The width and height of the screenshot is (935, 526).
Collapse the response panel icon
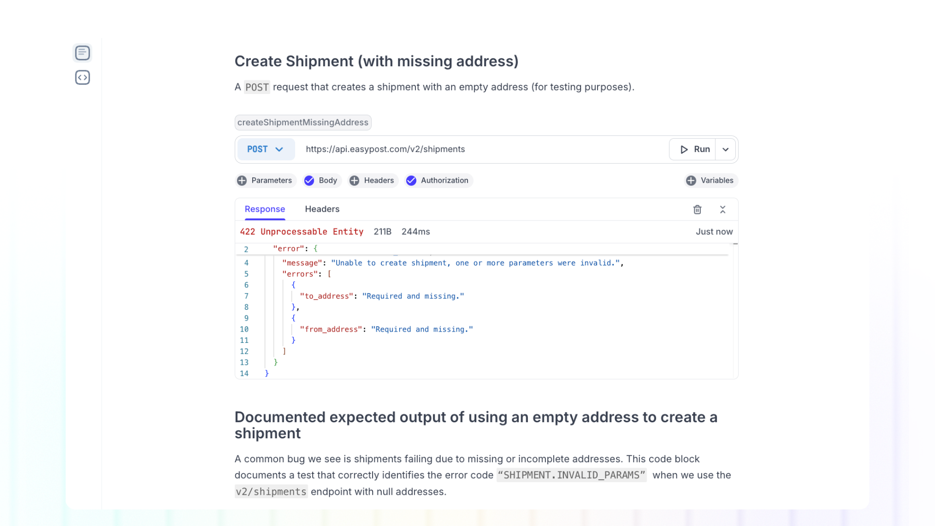[723, 209]
